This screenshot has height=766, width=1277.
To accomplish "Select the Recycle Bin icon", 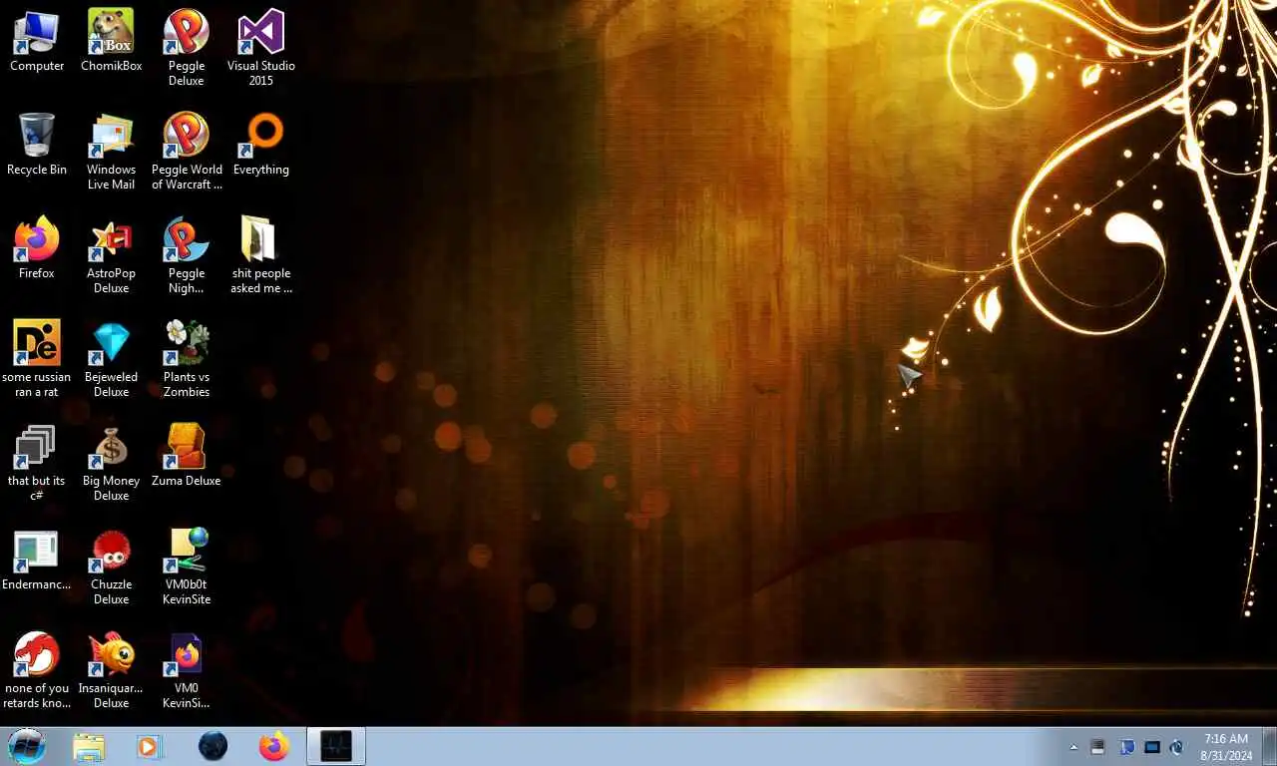I will click(x=37, y=145).
